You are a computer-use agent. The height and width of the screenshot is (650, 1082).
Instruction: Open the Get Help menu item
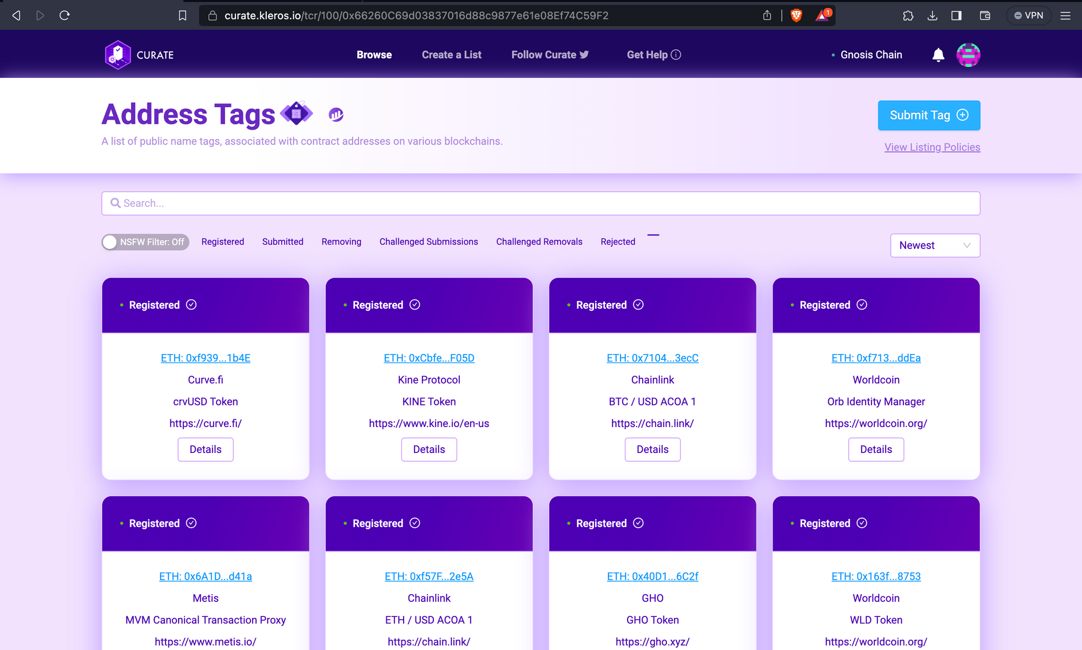[653, 55]
